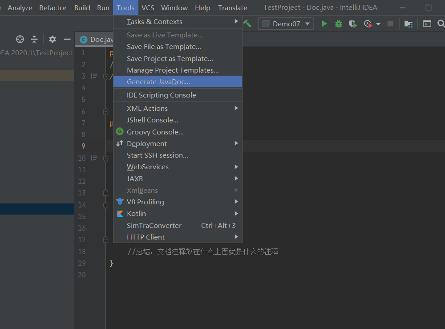445x329 pixels.
Task: Expand the XML Actions submenu arrow
Action: (x=236, y=108)
